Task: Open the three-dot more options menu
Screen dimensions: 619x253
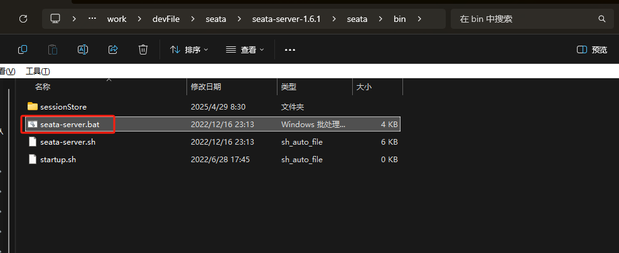Action: [289, 49]
